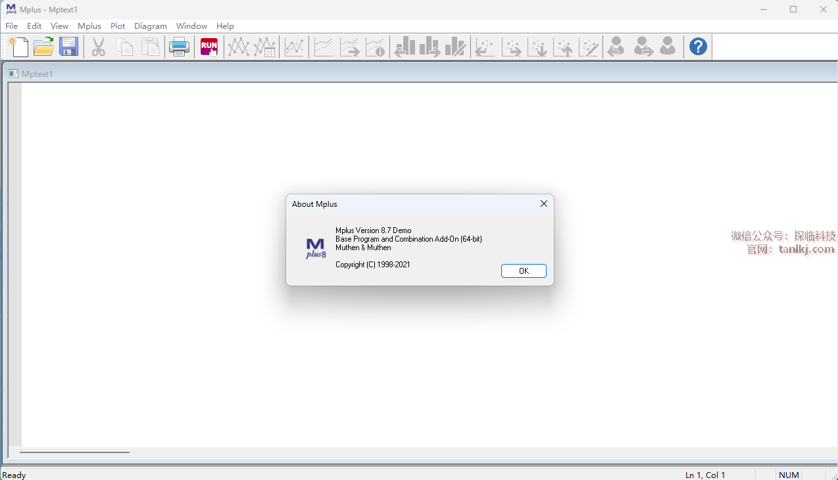Viewport: 838px width, 480px height.
Task: Open help with the blue question mark icon
Action: (698, 47)
